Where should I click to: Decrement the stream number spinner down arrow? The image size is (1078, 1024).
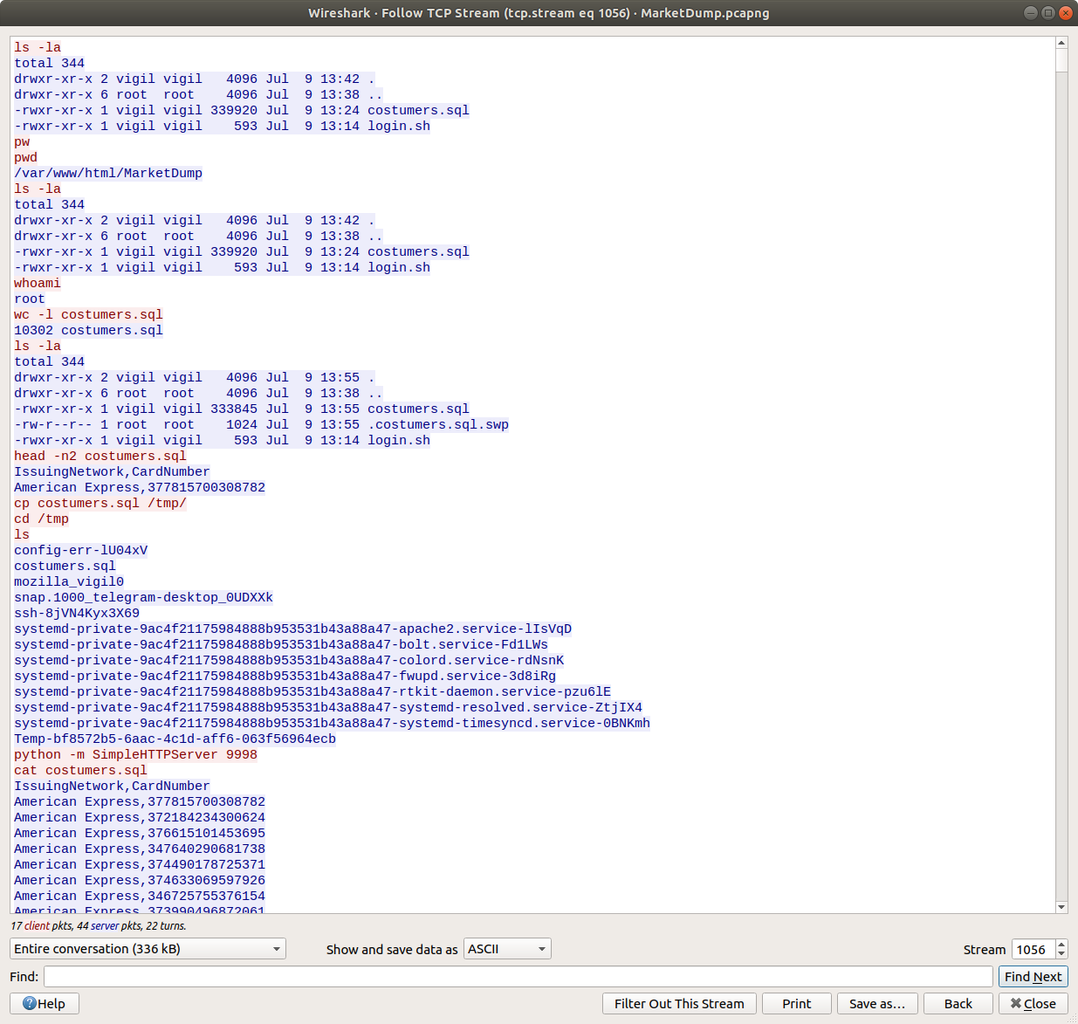[1061, 954]
